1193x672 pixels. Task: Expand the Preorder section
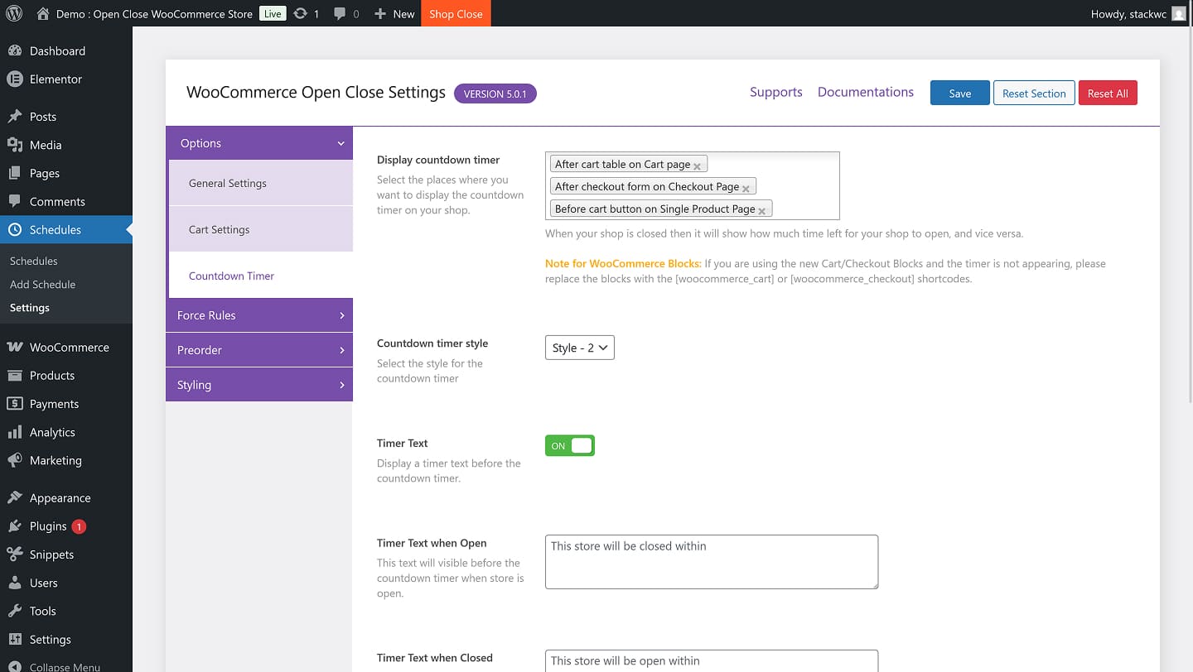coord(259,350)
